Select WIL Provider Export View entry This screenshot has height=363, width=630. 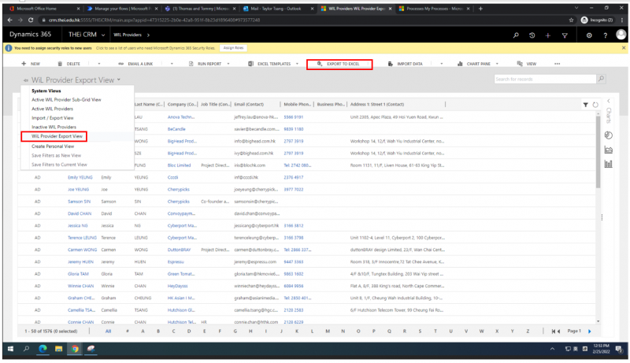pos(57,136)
